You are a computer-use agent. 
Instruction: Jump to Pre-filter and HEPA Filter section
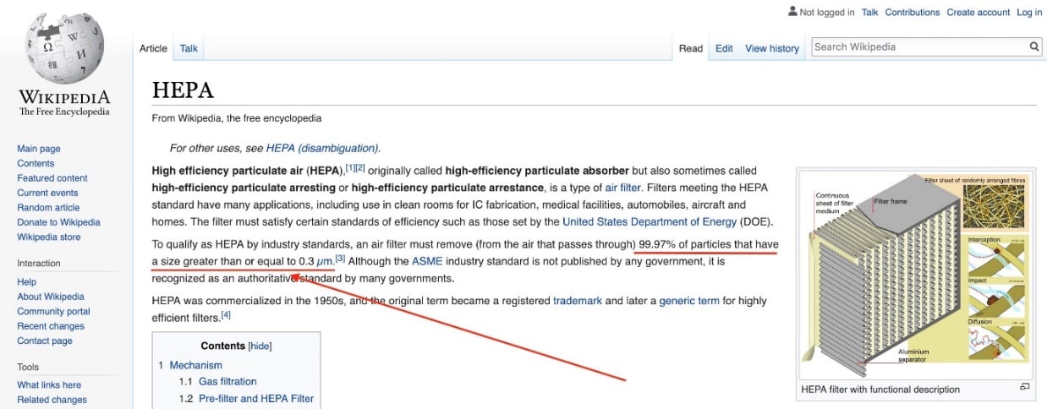click(256, 399)
